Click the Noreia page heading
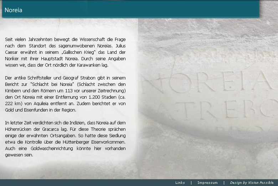 pos(13,10)
